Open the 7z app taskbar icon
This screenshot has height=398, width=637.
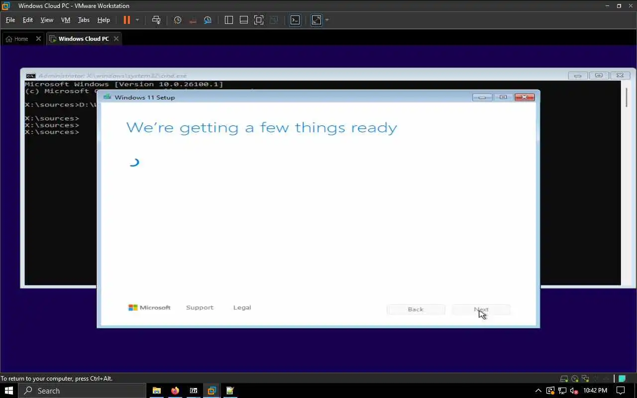pyautogui.click(x=194, y=391)
